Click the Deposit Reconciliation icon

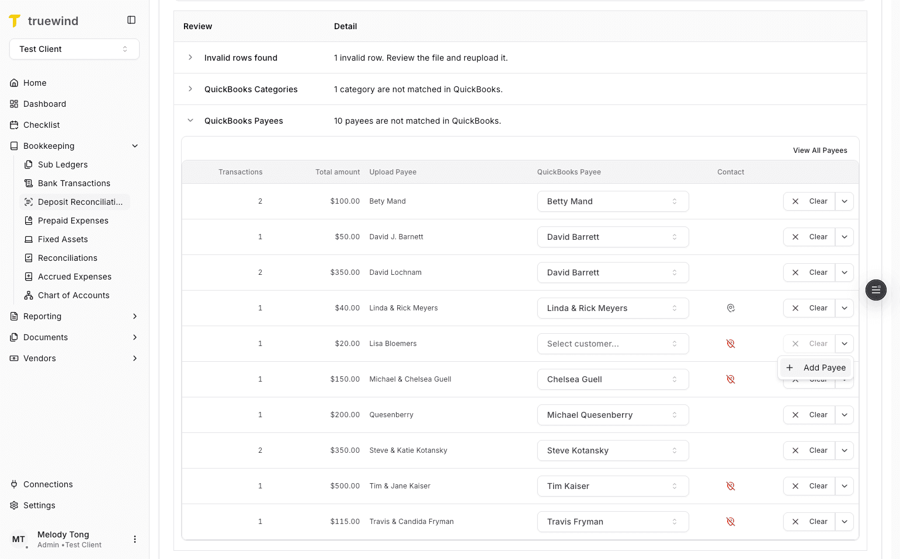(x=28, y=202)
